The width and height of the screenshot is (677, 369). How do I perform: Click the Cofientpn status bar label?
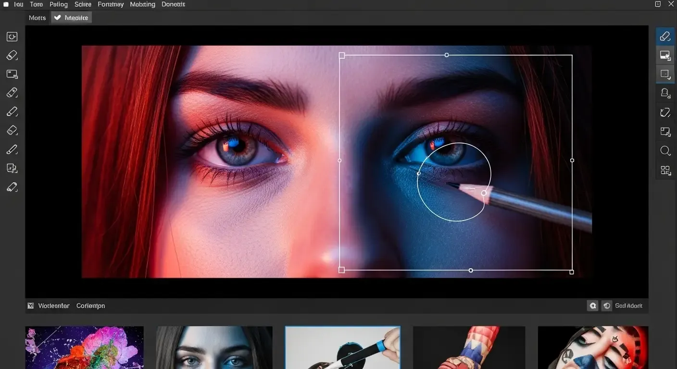coord(90,306)
